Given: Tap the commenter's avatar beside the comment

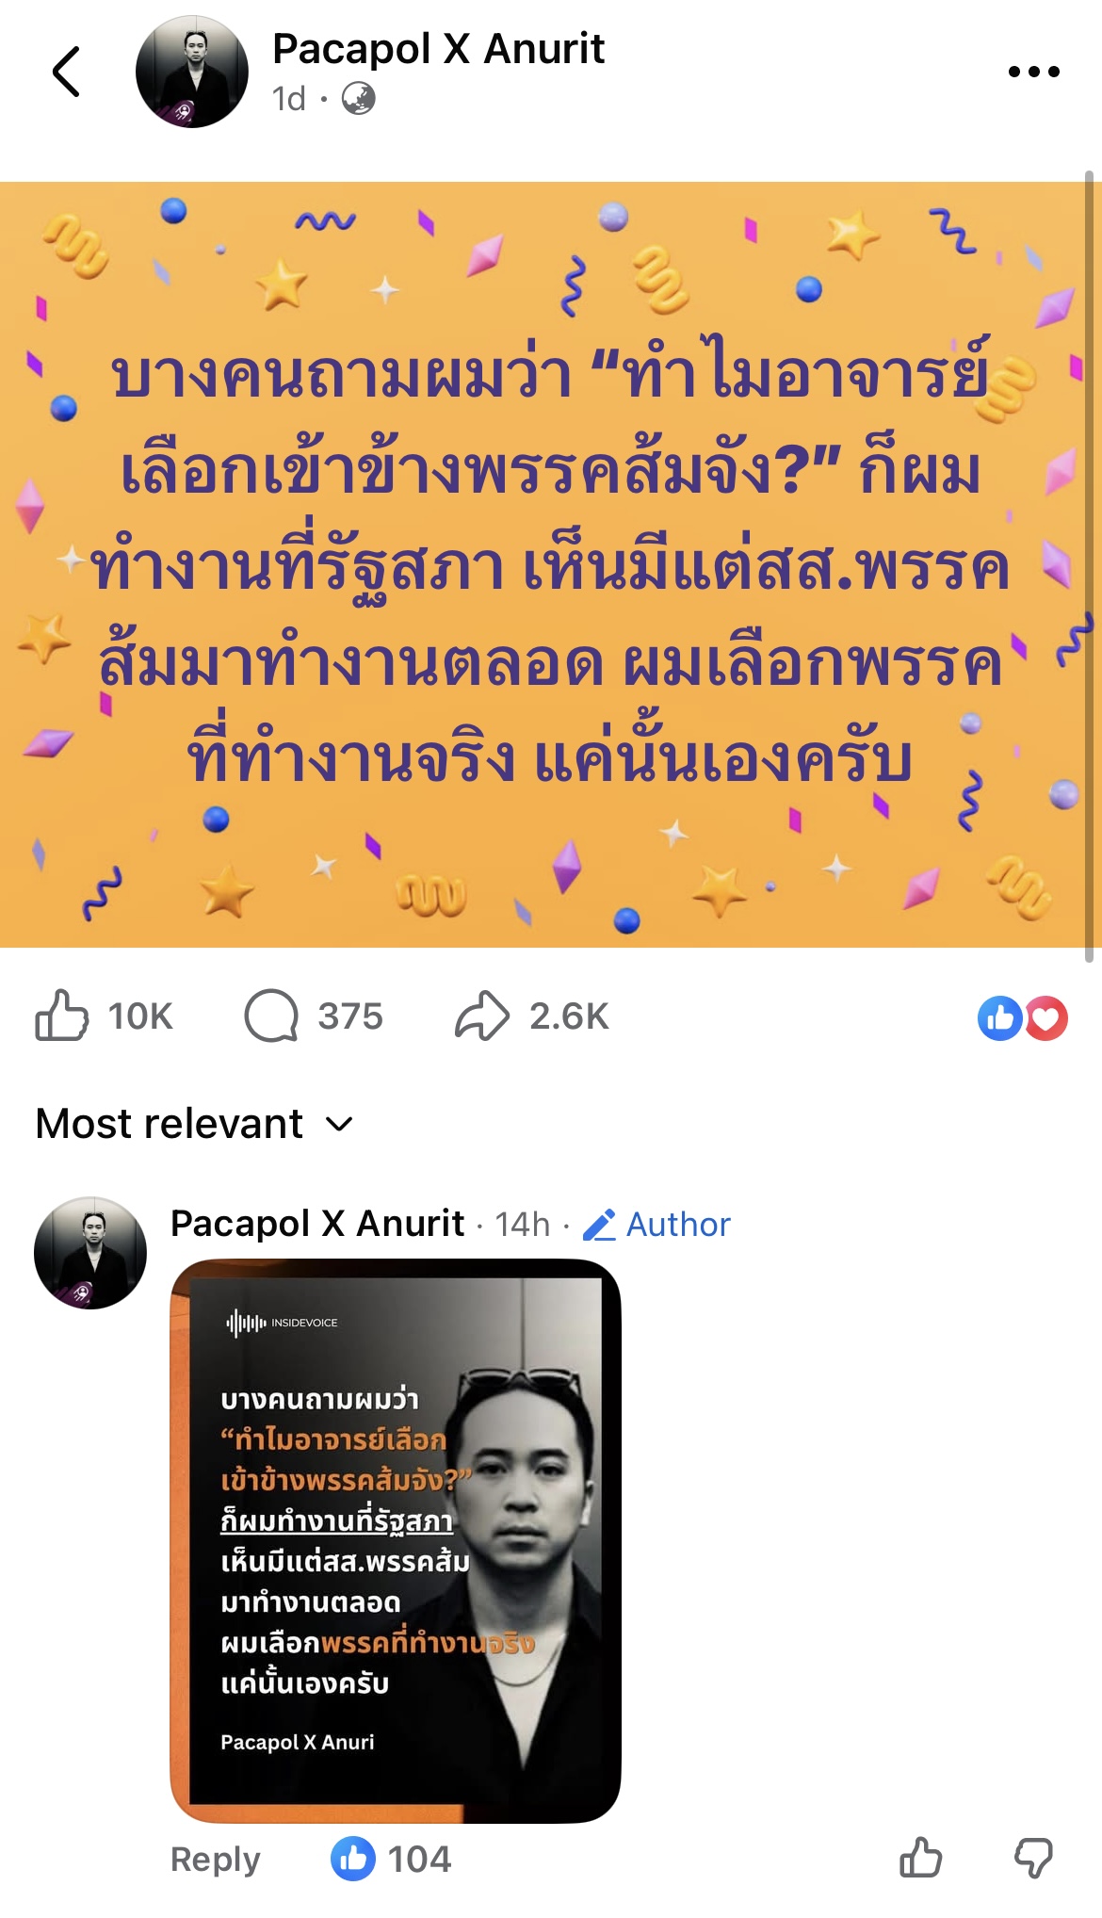Looking at the screenshot, I should tap(90, 1253).
